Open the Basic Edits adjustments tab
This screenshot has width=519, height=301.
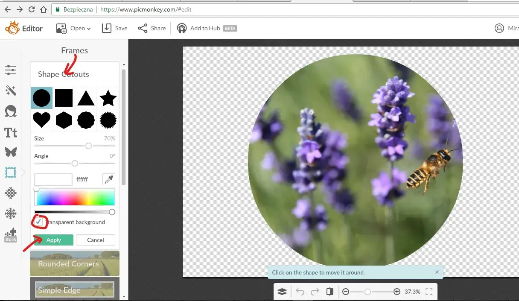(11, 70)
